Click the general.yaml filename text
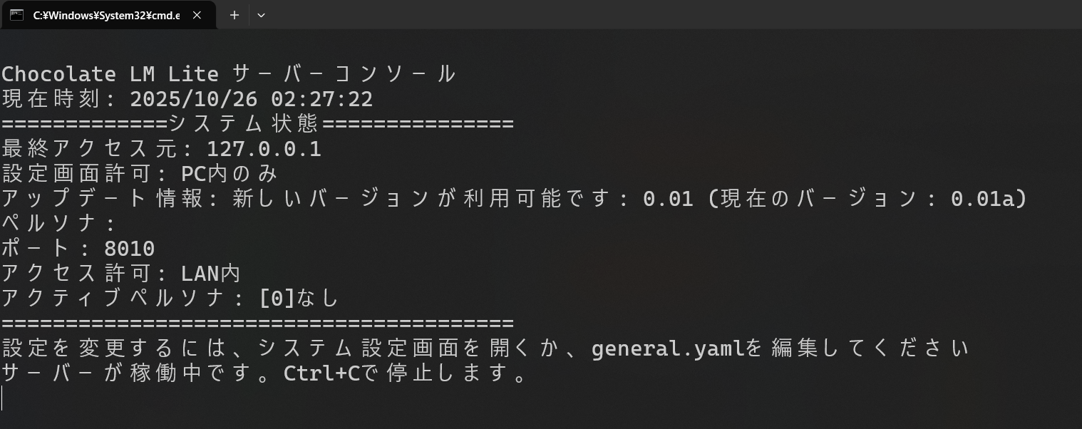 [x=668, y=348]
